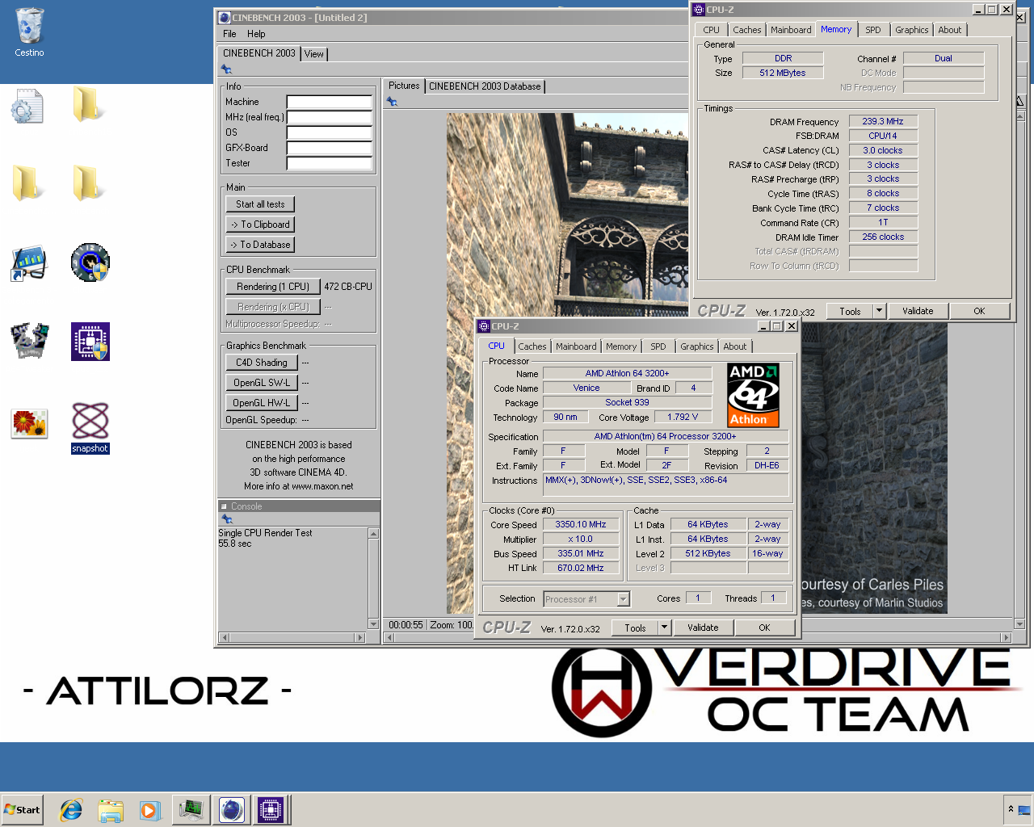1034x827 pixels.
Task: Open Windows Media Player taskbar icon
Action: [149, 810]
